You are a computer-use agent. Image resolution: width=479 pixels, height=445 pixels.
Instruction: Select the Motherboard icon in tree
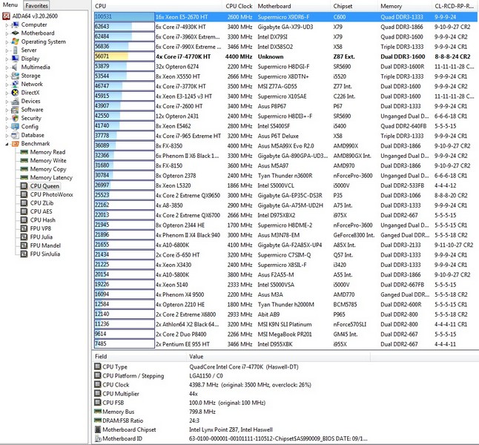click(15, 33)
